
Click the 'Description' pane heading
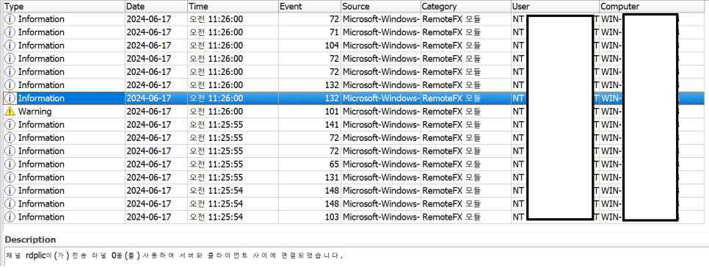pos(30,239)
